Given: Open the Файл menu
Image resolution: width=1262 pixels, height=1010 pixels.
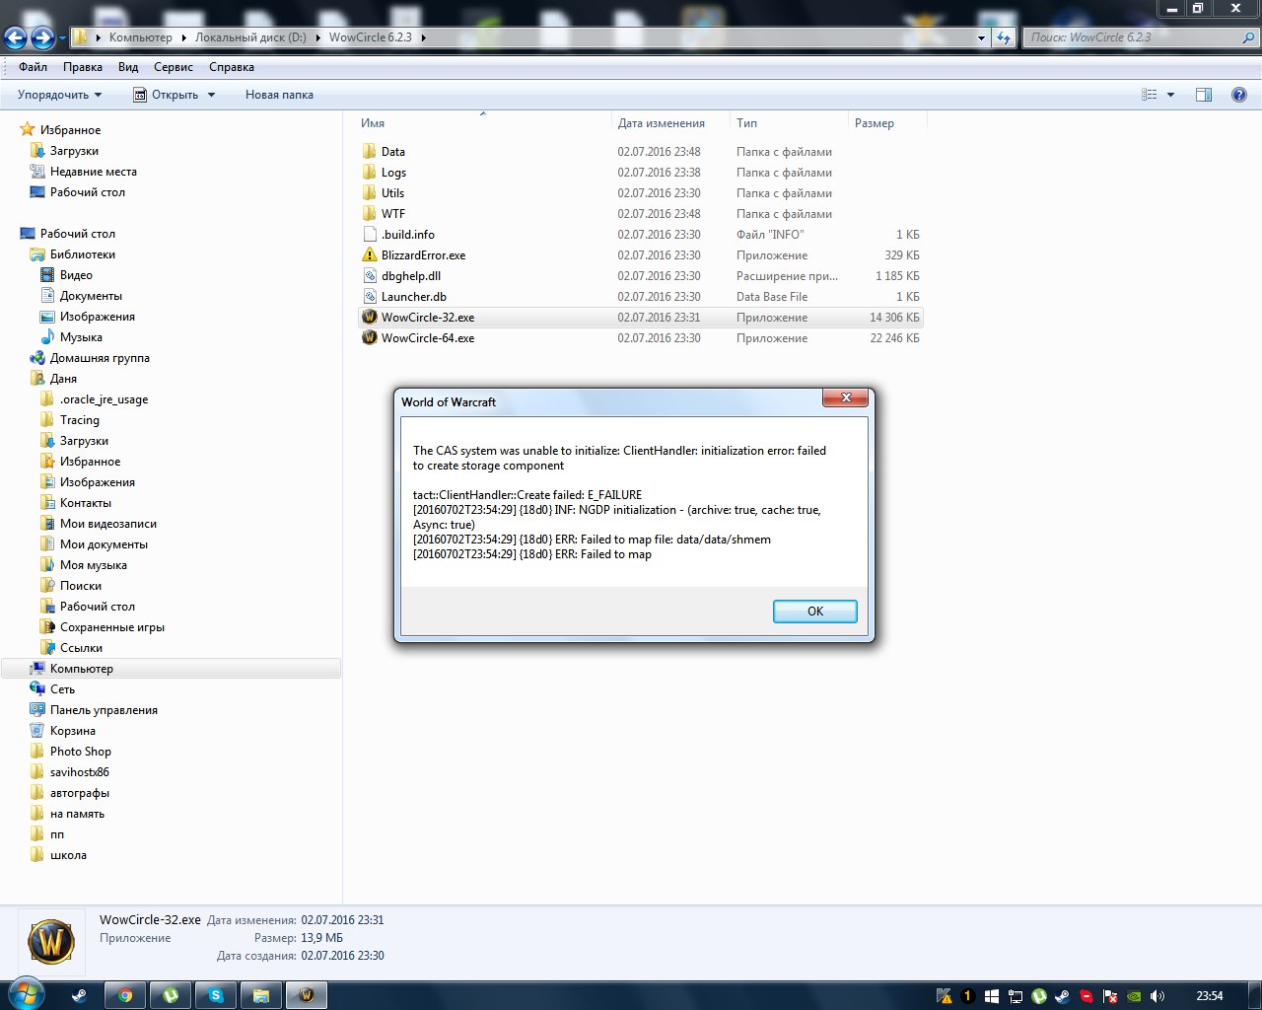Looking at the screenshot, I should [33, 67].
